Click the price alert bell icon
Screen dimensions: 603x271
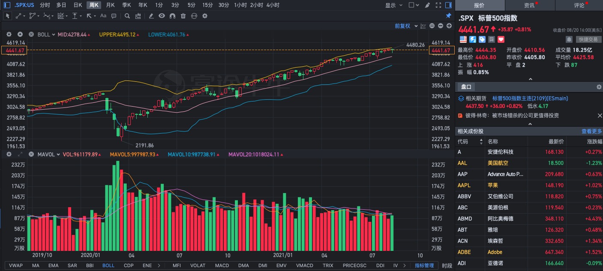(569, 39)
